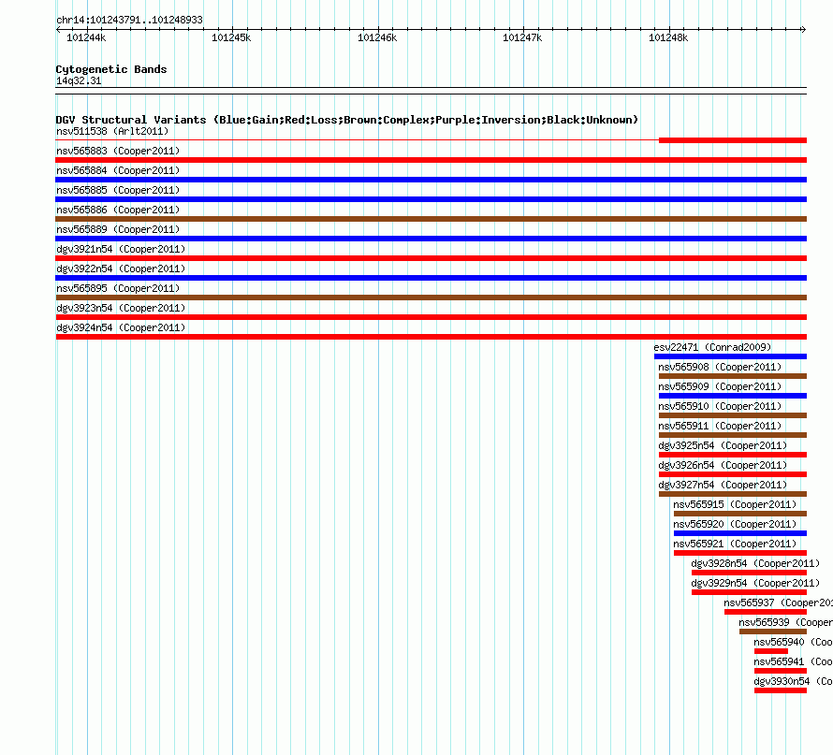Click the nsv565940 variant label
This screenshot has height=755, width=833.
pos(793,642)
